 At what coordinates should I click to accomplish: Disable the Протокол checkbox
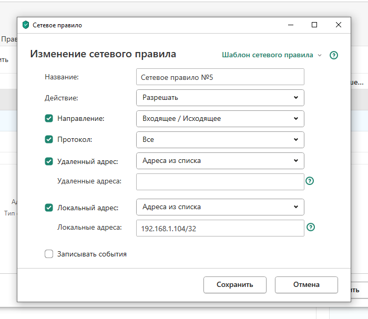(49, 140)
